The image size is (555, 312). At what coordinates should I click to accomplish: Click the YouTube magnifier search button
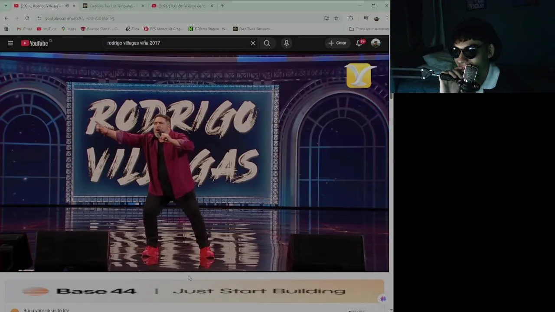[x=267, y=43]
